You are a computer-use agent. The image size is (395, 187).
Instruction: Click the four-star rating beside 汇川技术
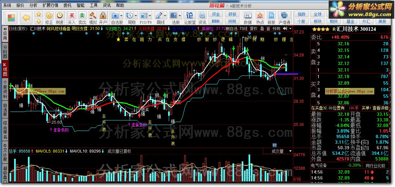tap(320, 29)
